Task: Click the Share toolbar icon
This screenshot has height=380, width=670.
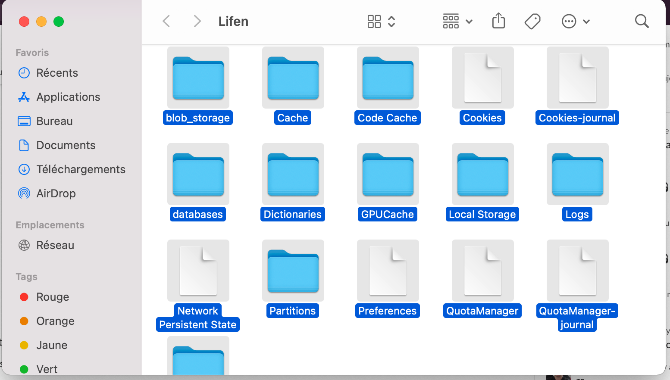Action: click(x=498, y=21)
